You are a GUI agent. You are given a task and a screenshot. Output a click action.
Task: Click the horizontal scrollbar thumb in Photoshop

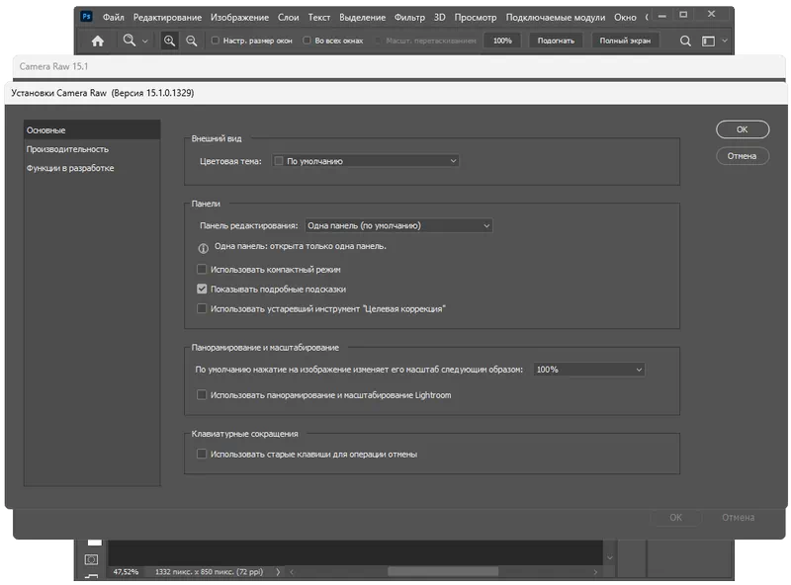tap(443, 572)
